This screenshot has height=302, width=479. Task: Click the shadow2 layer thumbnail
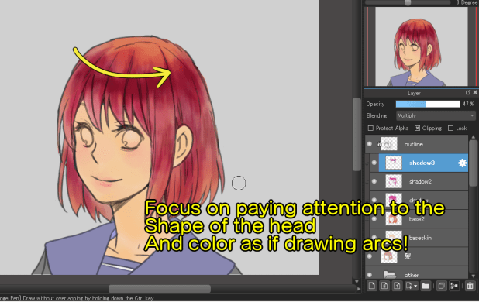[394, 181]
